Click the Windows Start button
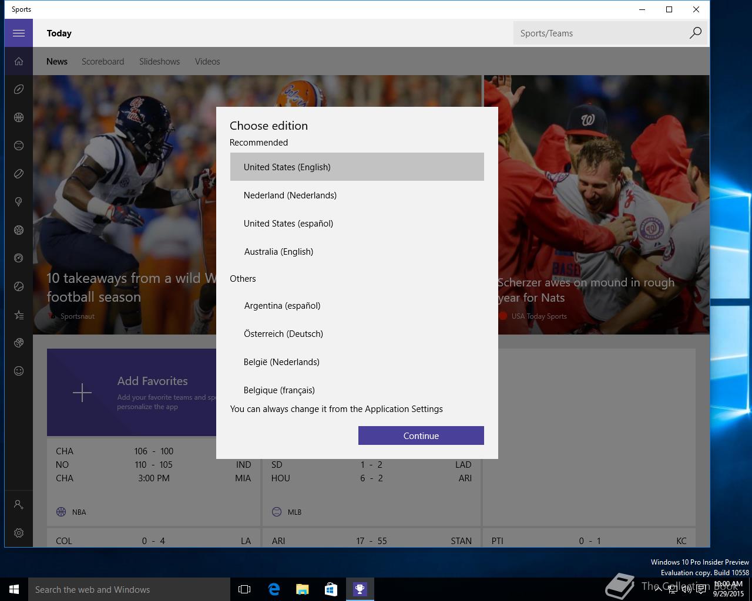 point(14,589)
